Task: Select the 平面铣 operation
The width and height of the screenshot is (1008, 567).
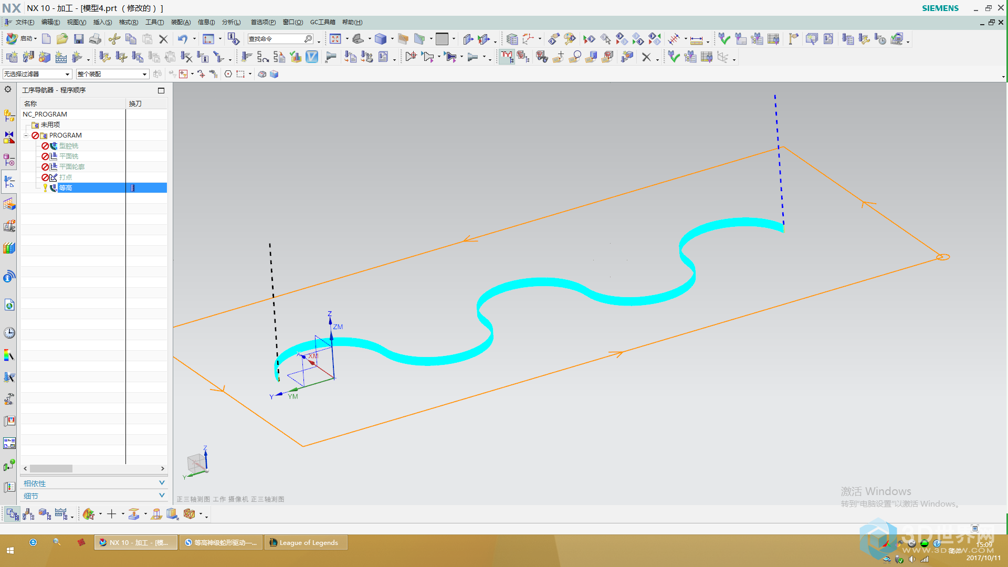Action: click(x=69, y=156)
